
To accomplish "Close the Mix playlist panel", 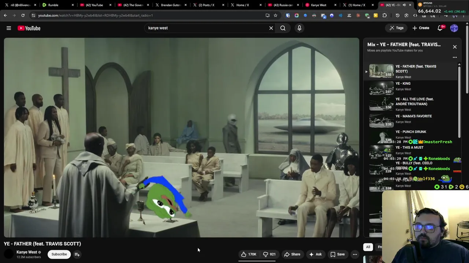I will pos(455,47).
